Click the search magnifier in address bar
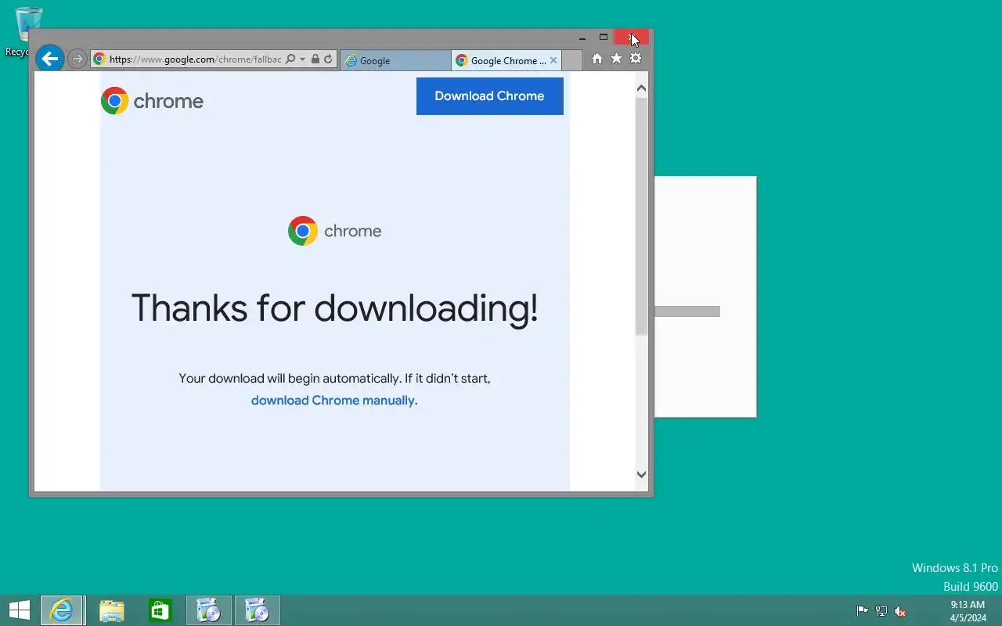 click(x=290, y=59)
